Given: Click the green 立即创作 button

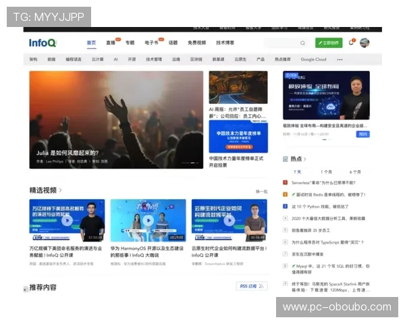Looking at the screenshot, I should click(329, 43).
